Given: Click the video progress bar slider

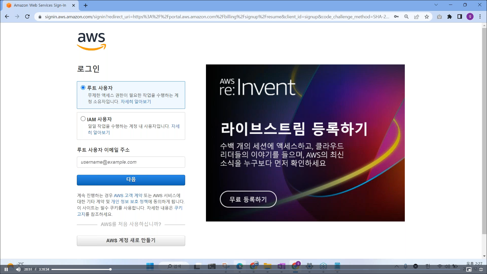Looking at the screenshot, I should point(110,269).
